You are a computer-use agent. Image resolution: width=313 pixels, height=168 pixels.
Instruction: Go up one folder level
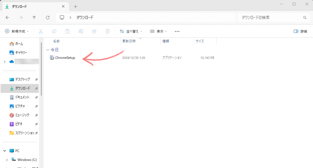[x=34, y=17]
